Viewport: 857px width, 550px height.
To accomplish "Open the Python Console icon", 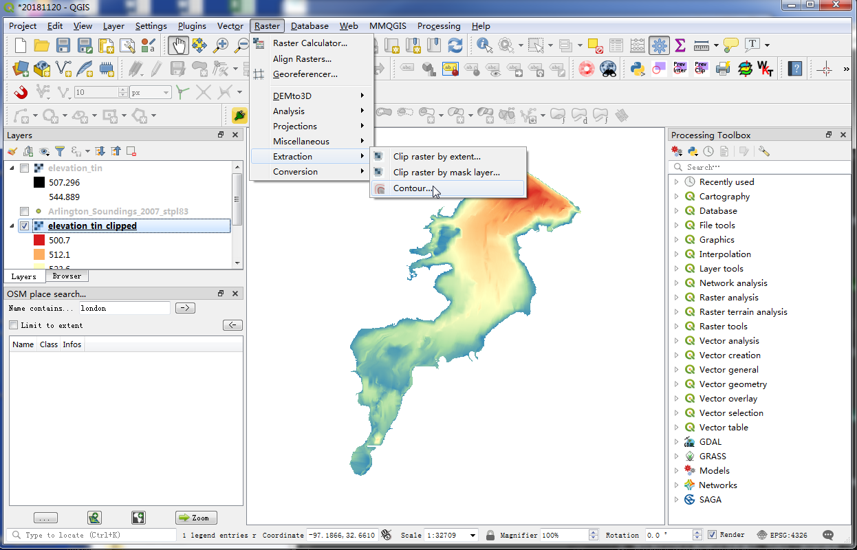I will [x=638, y=69].
